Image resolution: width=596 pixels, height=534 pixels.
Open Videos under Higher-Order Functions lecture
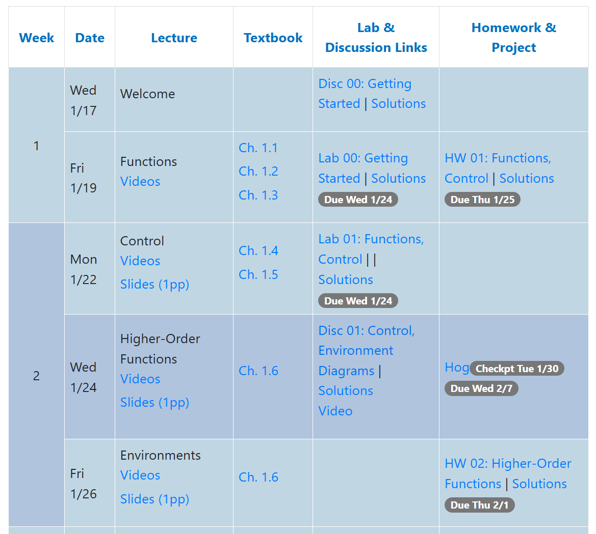[140, 379]
